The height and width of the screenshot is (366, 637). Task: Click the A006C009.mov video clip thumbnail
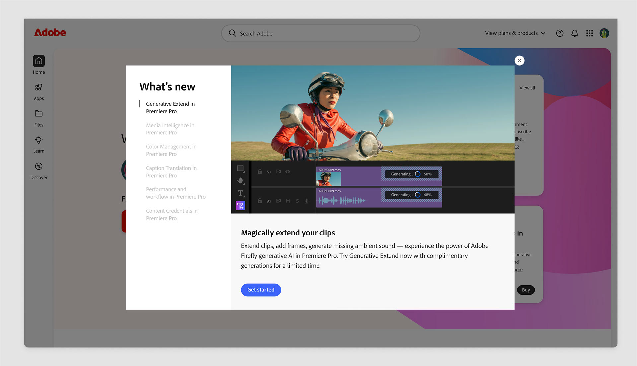328,179
